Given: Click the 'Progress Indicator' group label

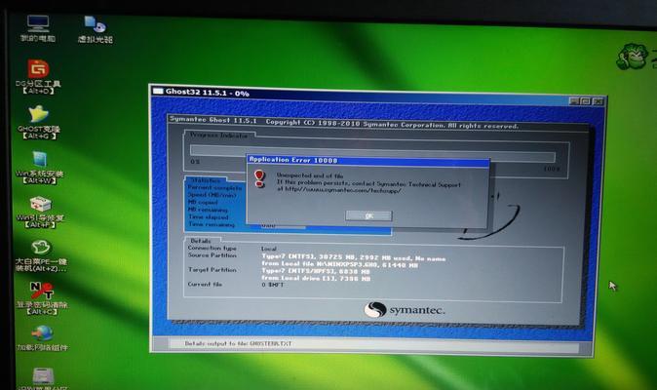Looking at the screenshot, I should pyautogui.click(x=218, y=136).
